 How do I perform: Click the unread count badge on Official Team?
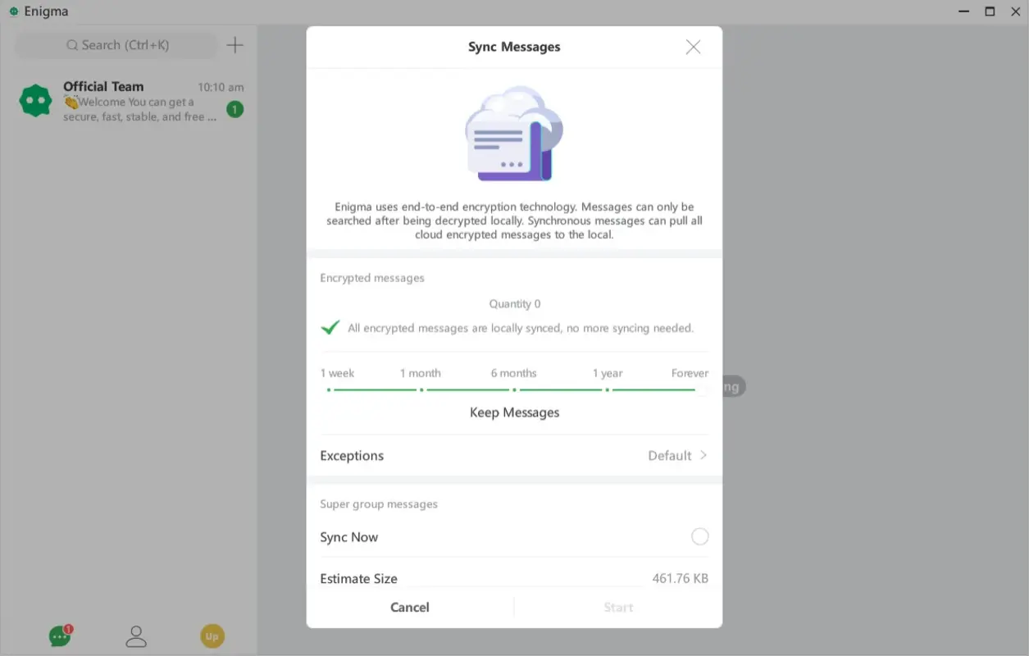point(234,108)
